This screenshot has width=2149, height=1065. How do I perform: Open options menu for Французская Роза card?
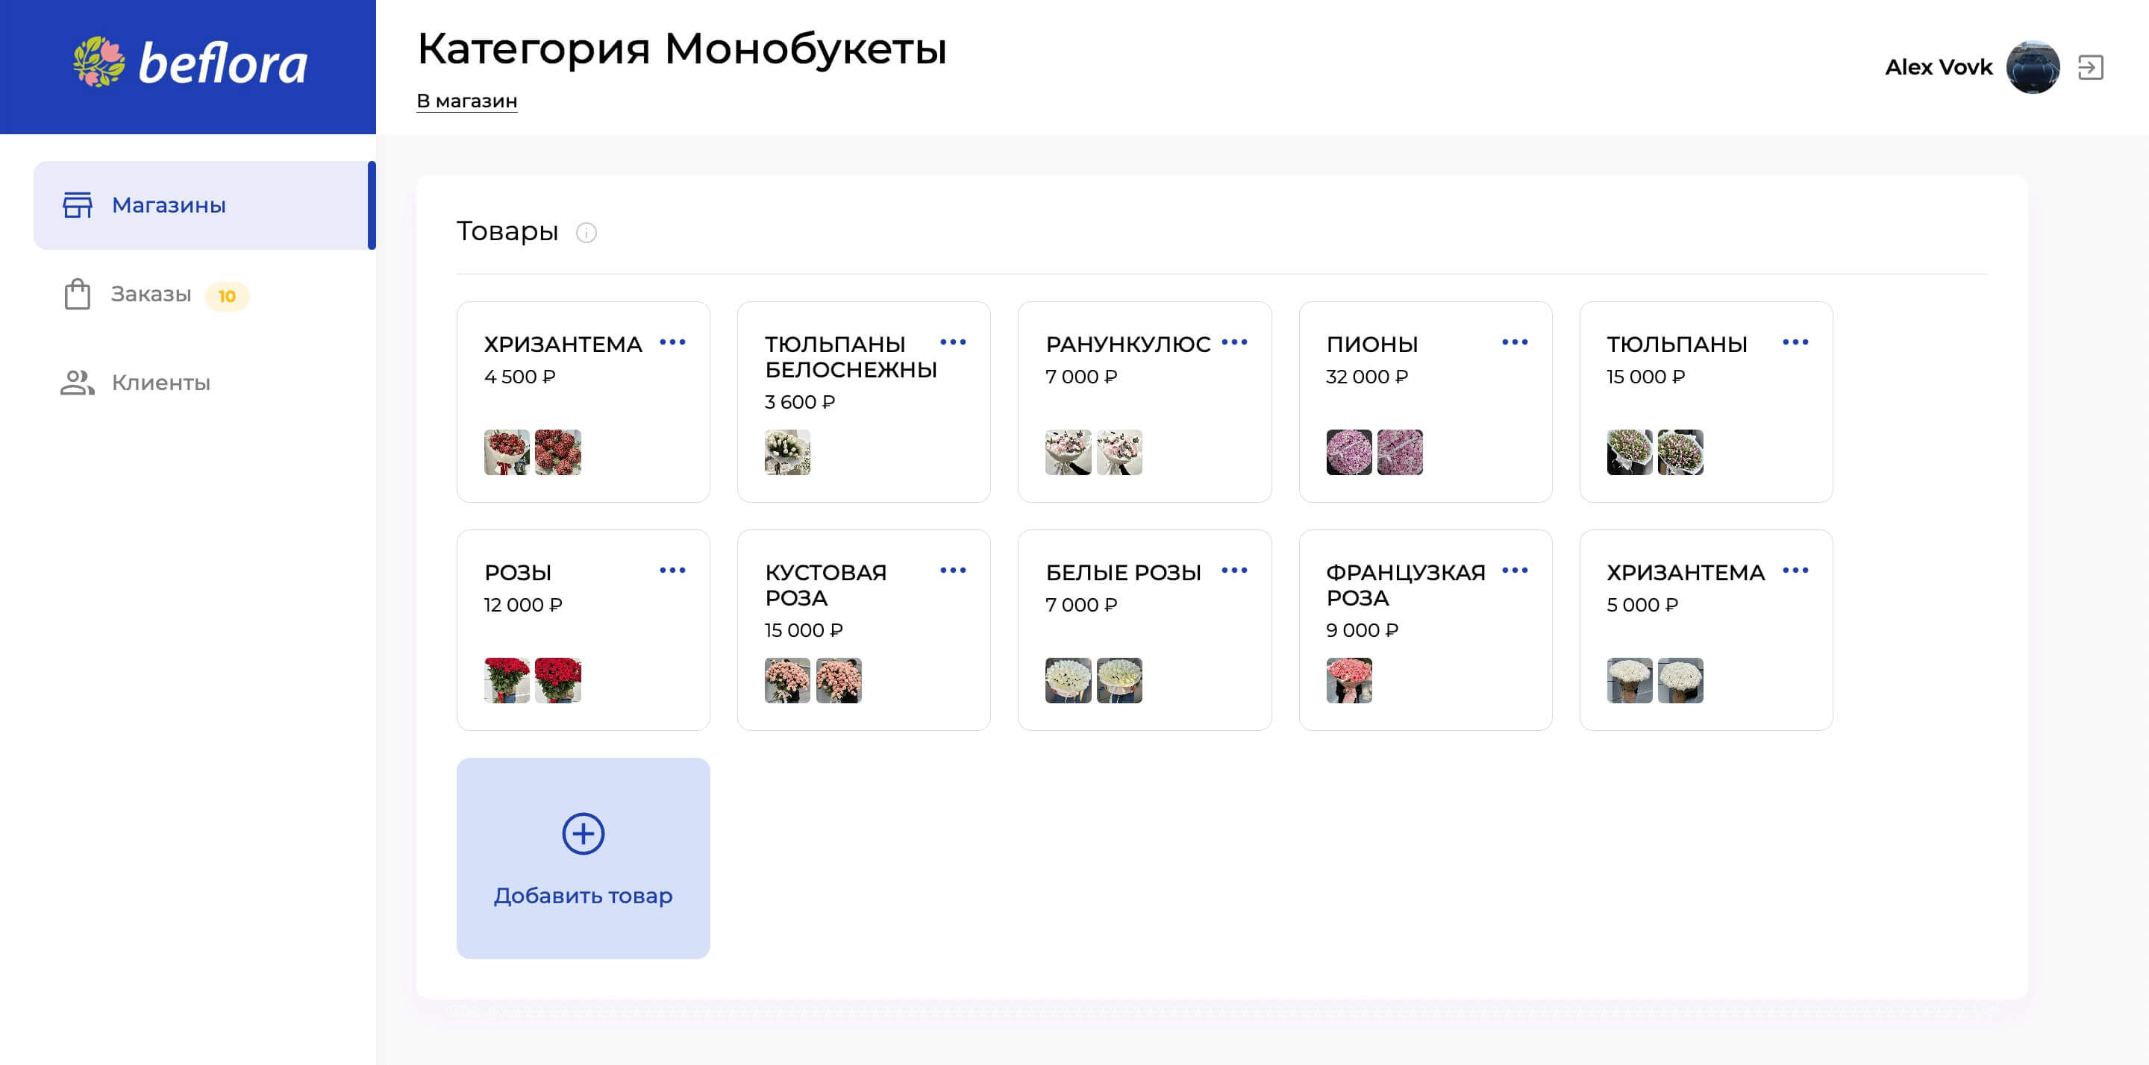(1514, 571)
